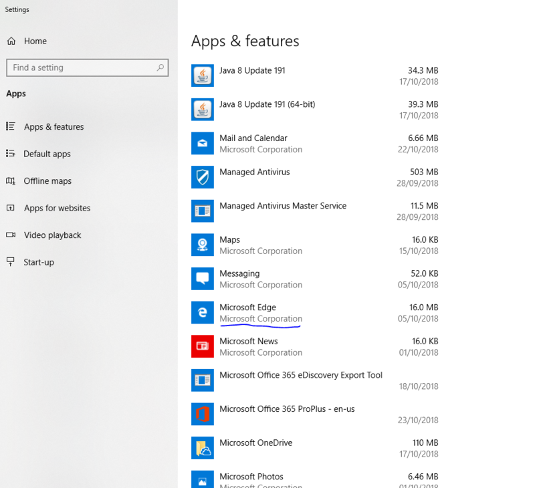Viewport: 535px width, 488px height.
Task: Click the Messaging speech bubble icon
Action: (x=203, y=279)
